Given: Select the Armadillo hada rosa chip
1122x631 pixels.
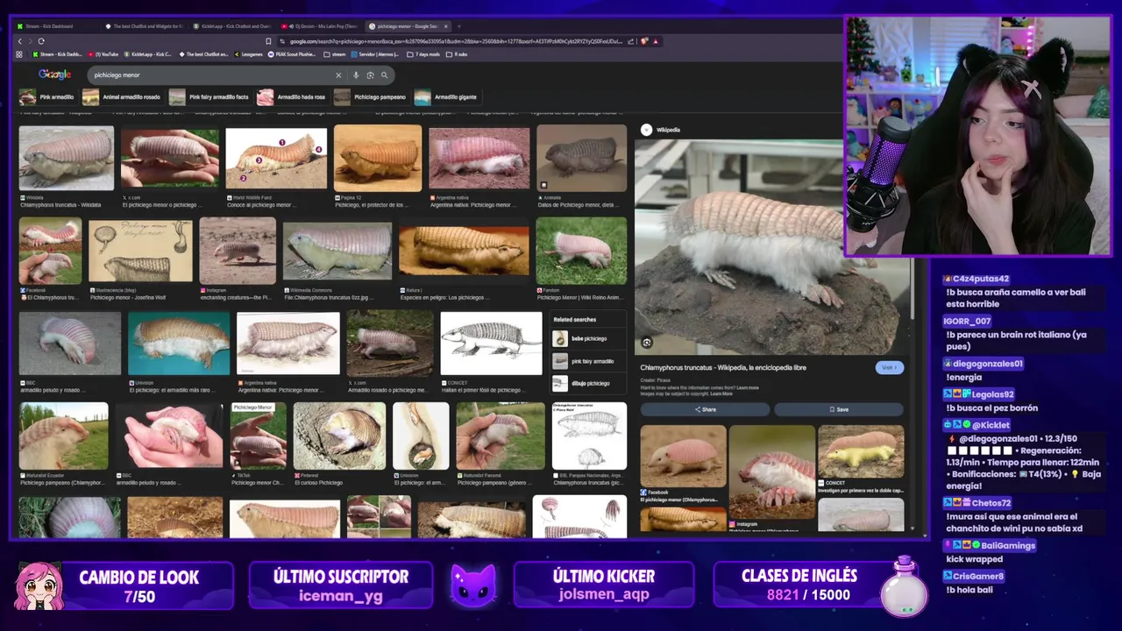Looking at the screenshot, I should point(292,97).
